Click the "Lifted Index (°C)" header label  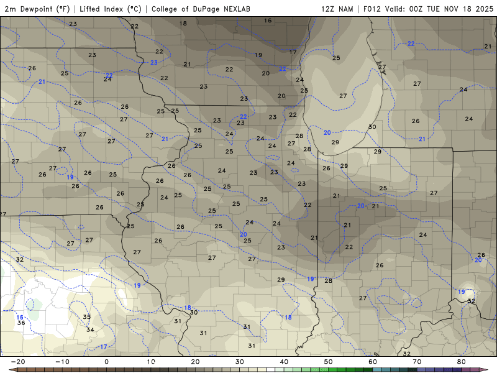point(111,9)
